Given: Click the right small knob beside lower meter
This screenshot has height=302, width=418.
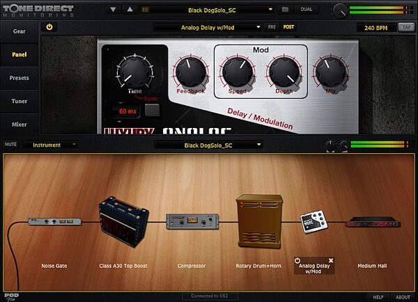Looking at the screenshot, I should pos(343,145).
